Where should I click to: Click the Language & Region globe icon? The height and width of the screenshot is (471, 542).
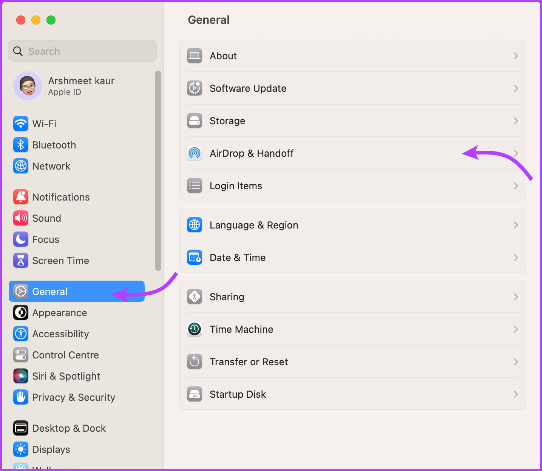pos(195,225)
